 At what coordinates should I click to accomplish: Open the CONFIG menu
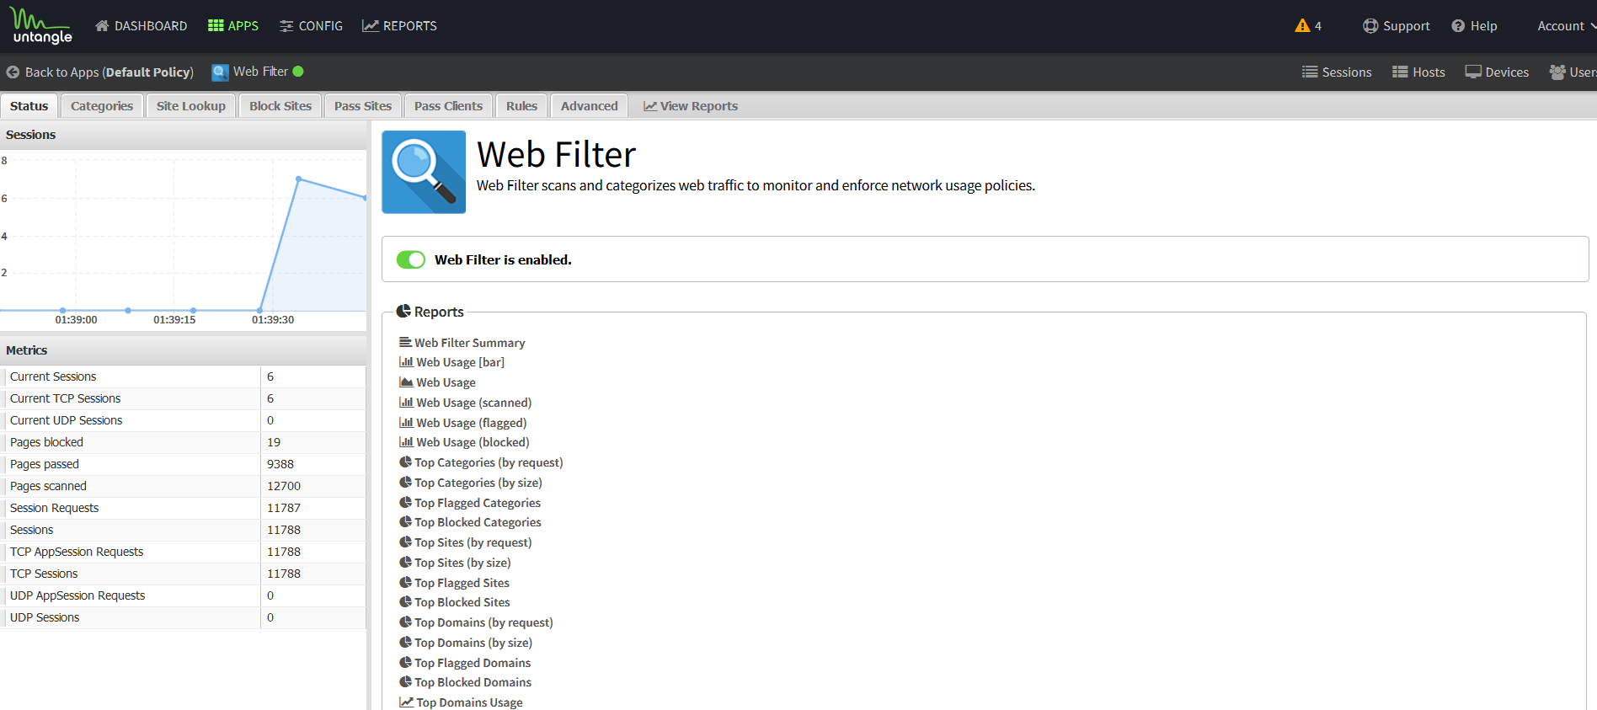point(311,26)
